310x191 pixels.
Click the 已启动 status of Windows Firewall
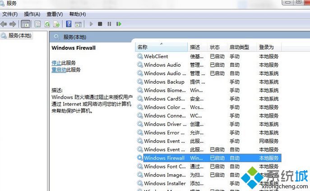pyautogui.click(x=217, y=158)
